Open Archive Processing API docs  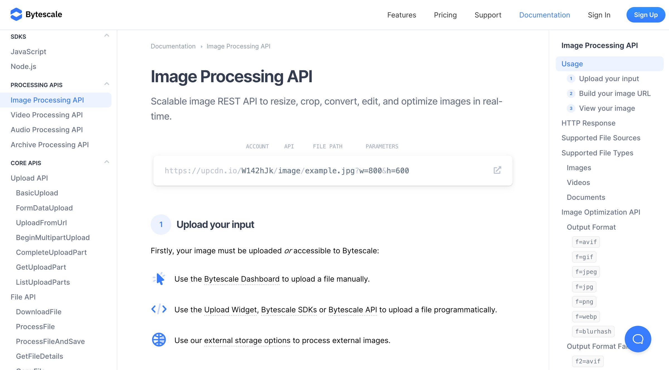[50, 145]
